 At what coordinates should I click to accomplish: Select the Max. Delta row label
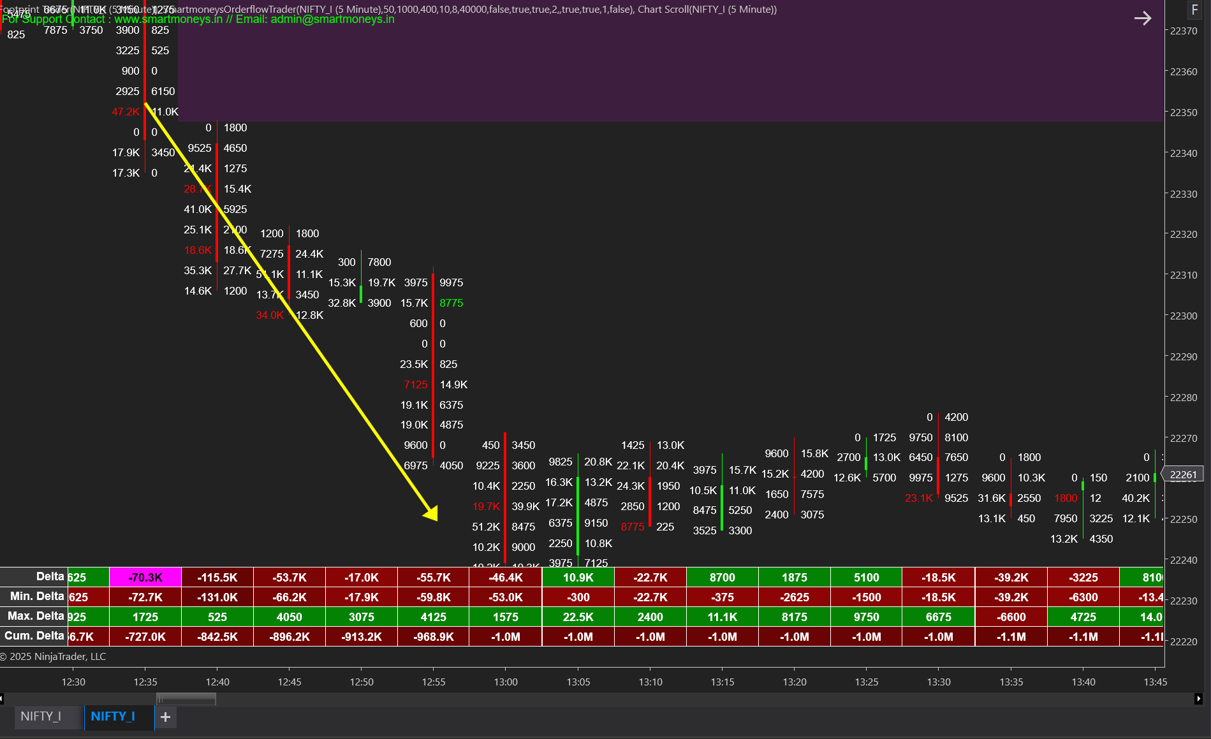pyautogui.click(x=36, y=617)
